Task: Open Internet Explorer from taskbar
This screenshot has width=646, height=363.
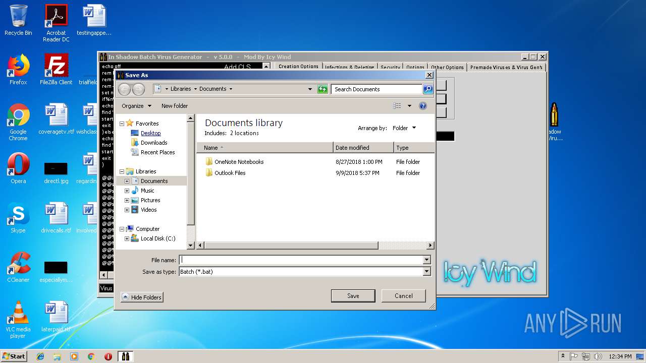Action: click(x=40, y=356)
